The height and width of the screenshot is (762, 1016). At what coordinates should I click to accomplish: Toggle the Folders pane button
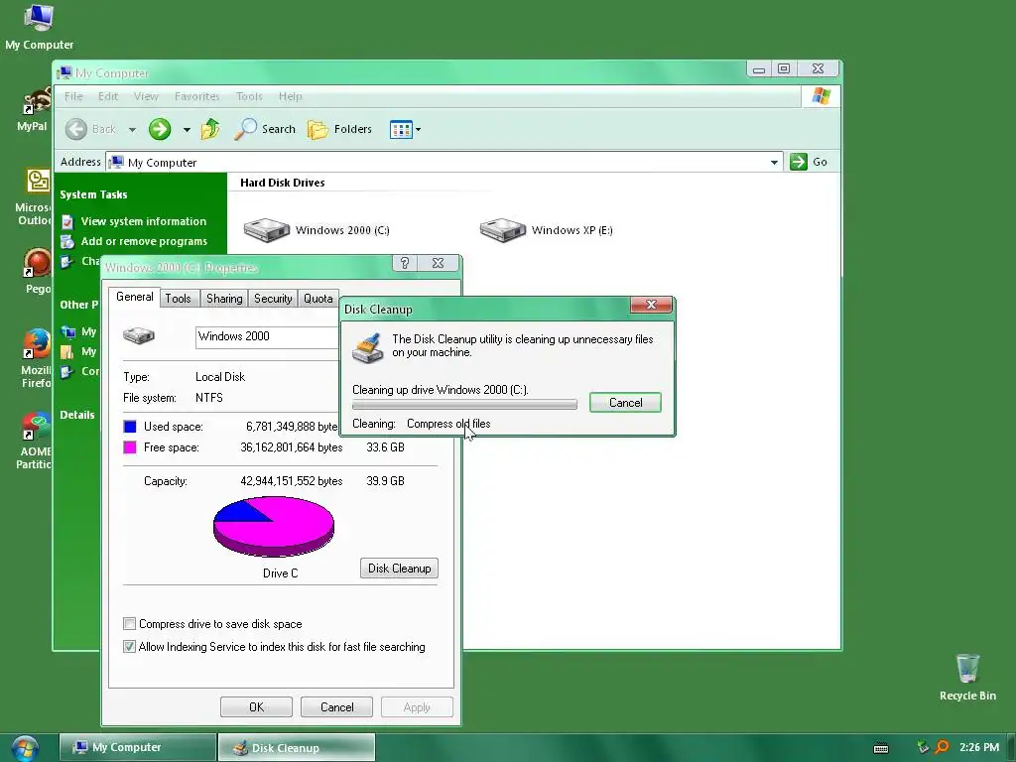pyautogui.click(x=339, y=129)
